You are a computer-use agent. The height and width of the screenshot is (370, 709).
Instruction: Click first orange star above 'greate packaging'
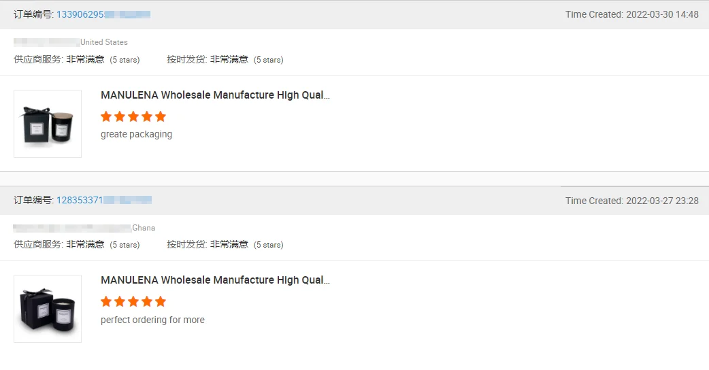click(x=106, y=116)
